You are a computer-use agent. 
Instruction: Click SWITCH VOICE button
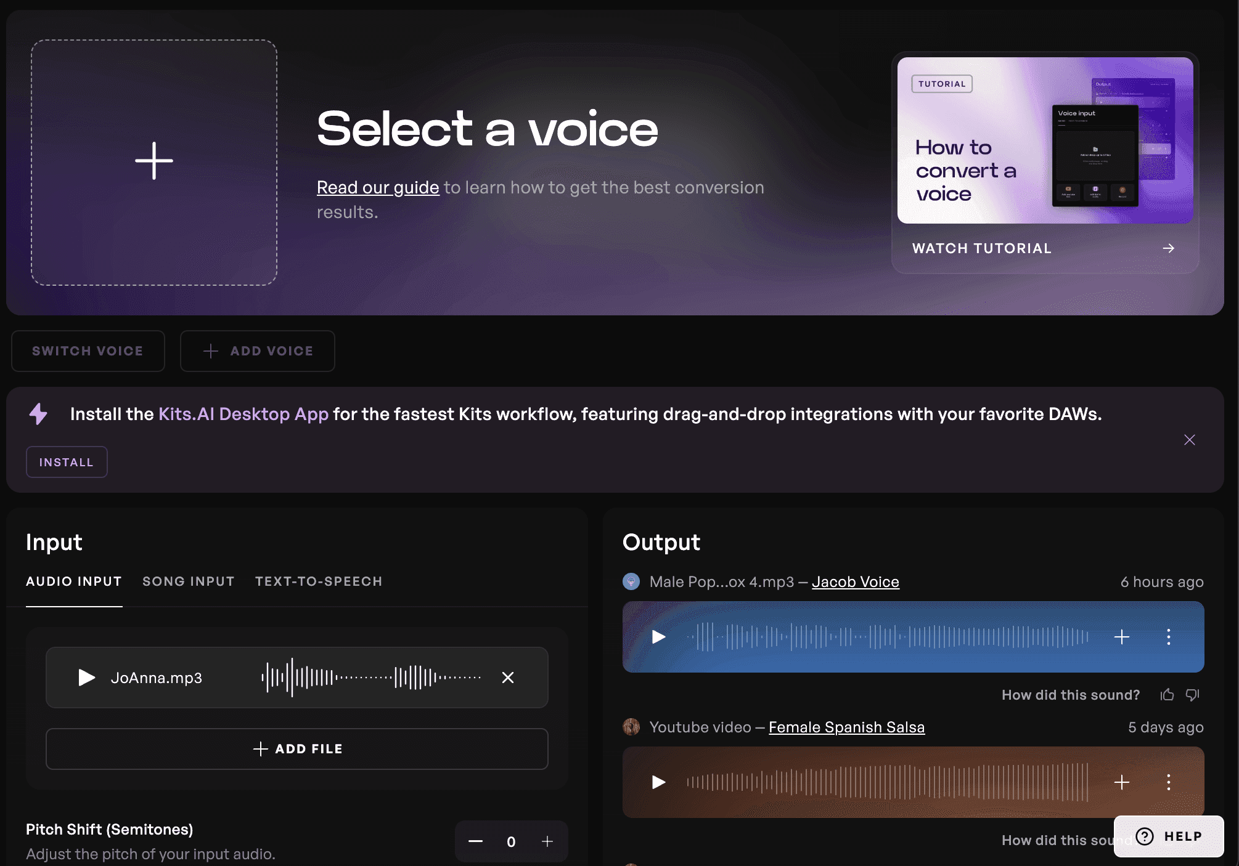pos(88,350)
